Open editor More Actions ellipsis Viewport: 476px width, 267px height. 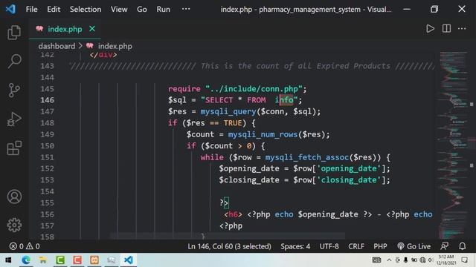point(462,29)
